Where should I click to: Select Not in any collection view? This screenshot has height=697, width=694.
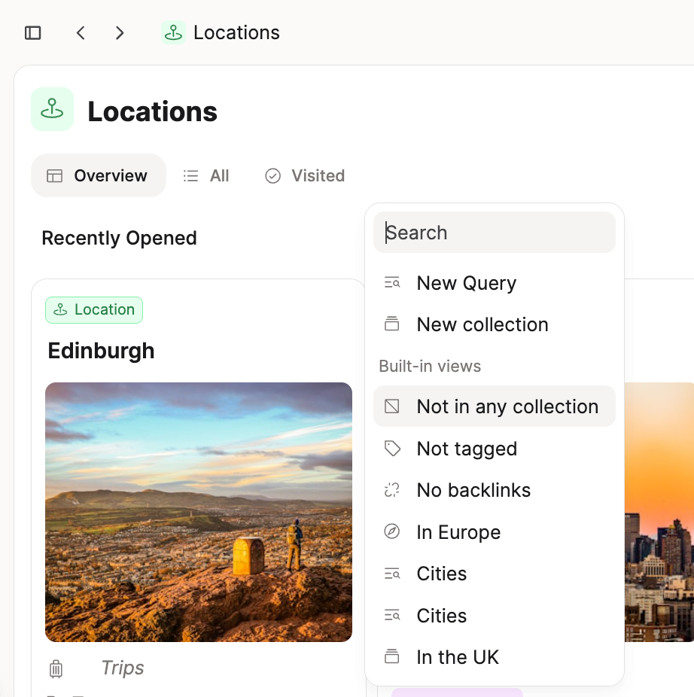coord(495,406)
